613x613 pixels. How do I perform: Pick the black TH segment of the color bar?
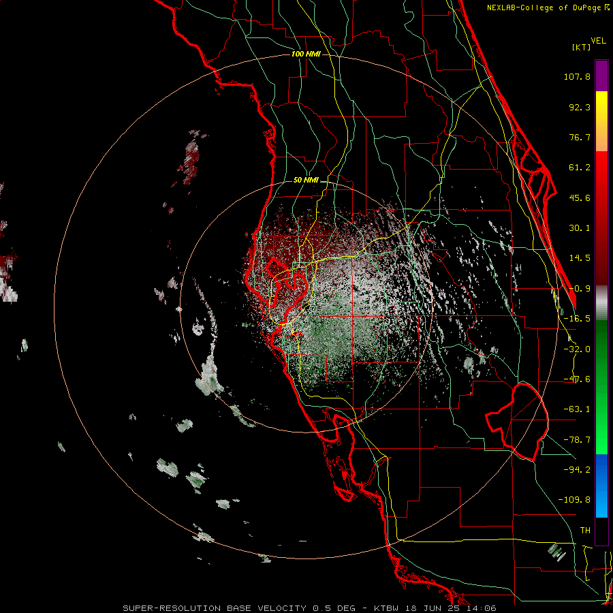pos(601,531)
